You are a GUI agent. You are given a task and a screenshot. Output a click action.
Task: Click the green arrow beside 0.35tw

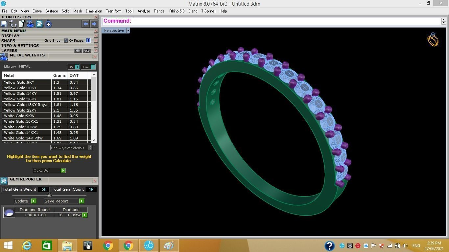(x=85, y=215)
